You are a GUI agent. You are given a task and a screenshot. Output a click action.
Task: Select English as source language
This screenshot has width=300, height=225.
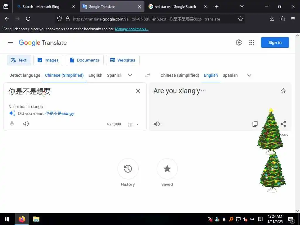pos(95,75)
